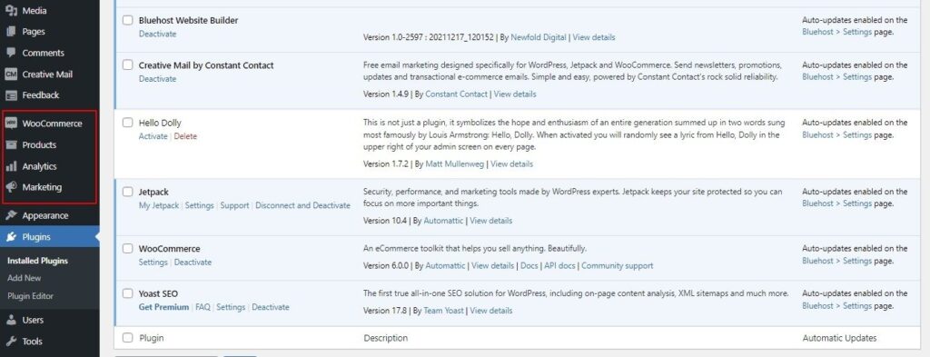Viewport: 930px width, 357px height.
Task: Click the Media sidebar icon
Action: click(11, 11)
